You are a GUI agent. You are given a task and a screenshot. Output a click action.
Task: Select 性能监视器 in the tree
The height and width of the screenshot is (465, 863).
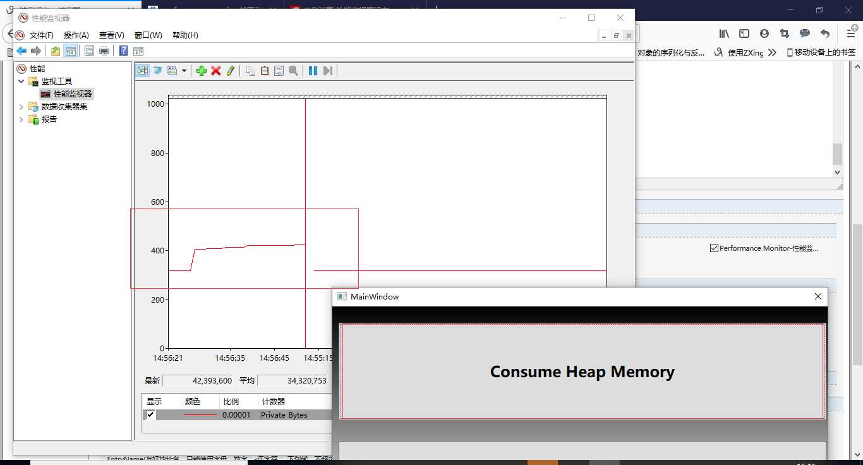coord(73,94)
